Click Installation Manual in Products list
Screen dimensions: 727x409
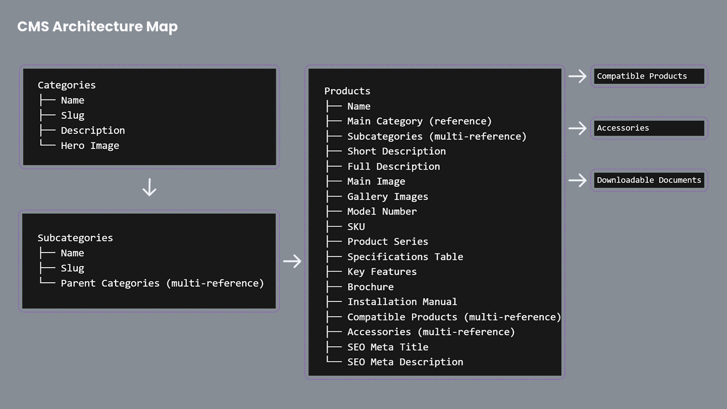tap(402, 302)
